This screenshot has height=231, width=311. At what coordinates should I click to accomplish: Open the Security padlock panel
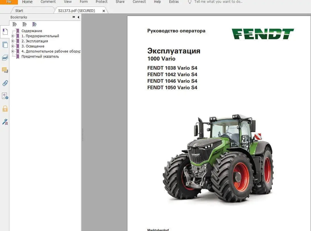pos(5,109)
